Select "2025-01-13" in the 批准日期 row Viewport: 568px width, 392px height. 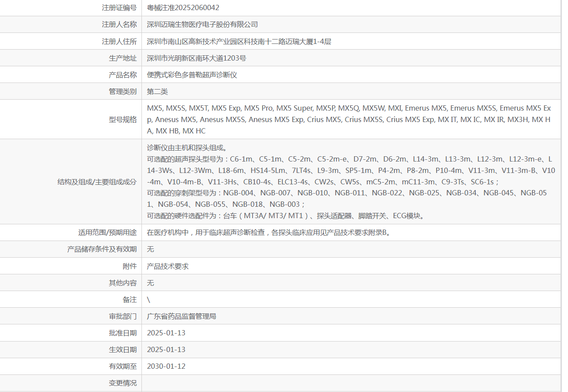(x=166, y=333)
